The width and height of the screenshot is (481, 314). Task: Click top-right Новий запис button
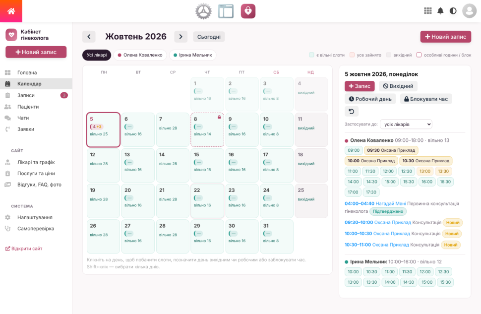point(445,37)
